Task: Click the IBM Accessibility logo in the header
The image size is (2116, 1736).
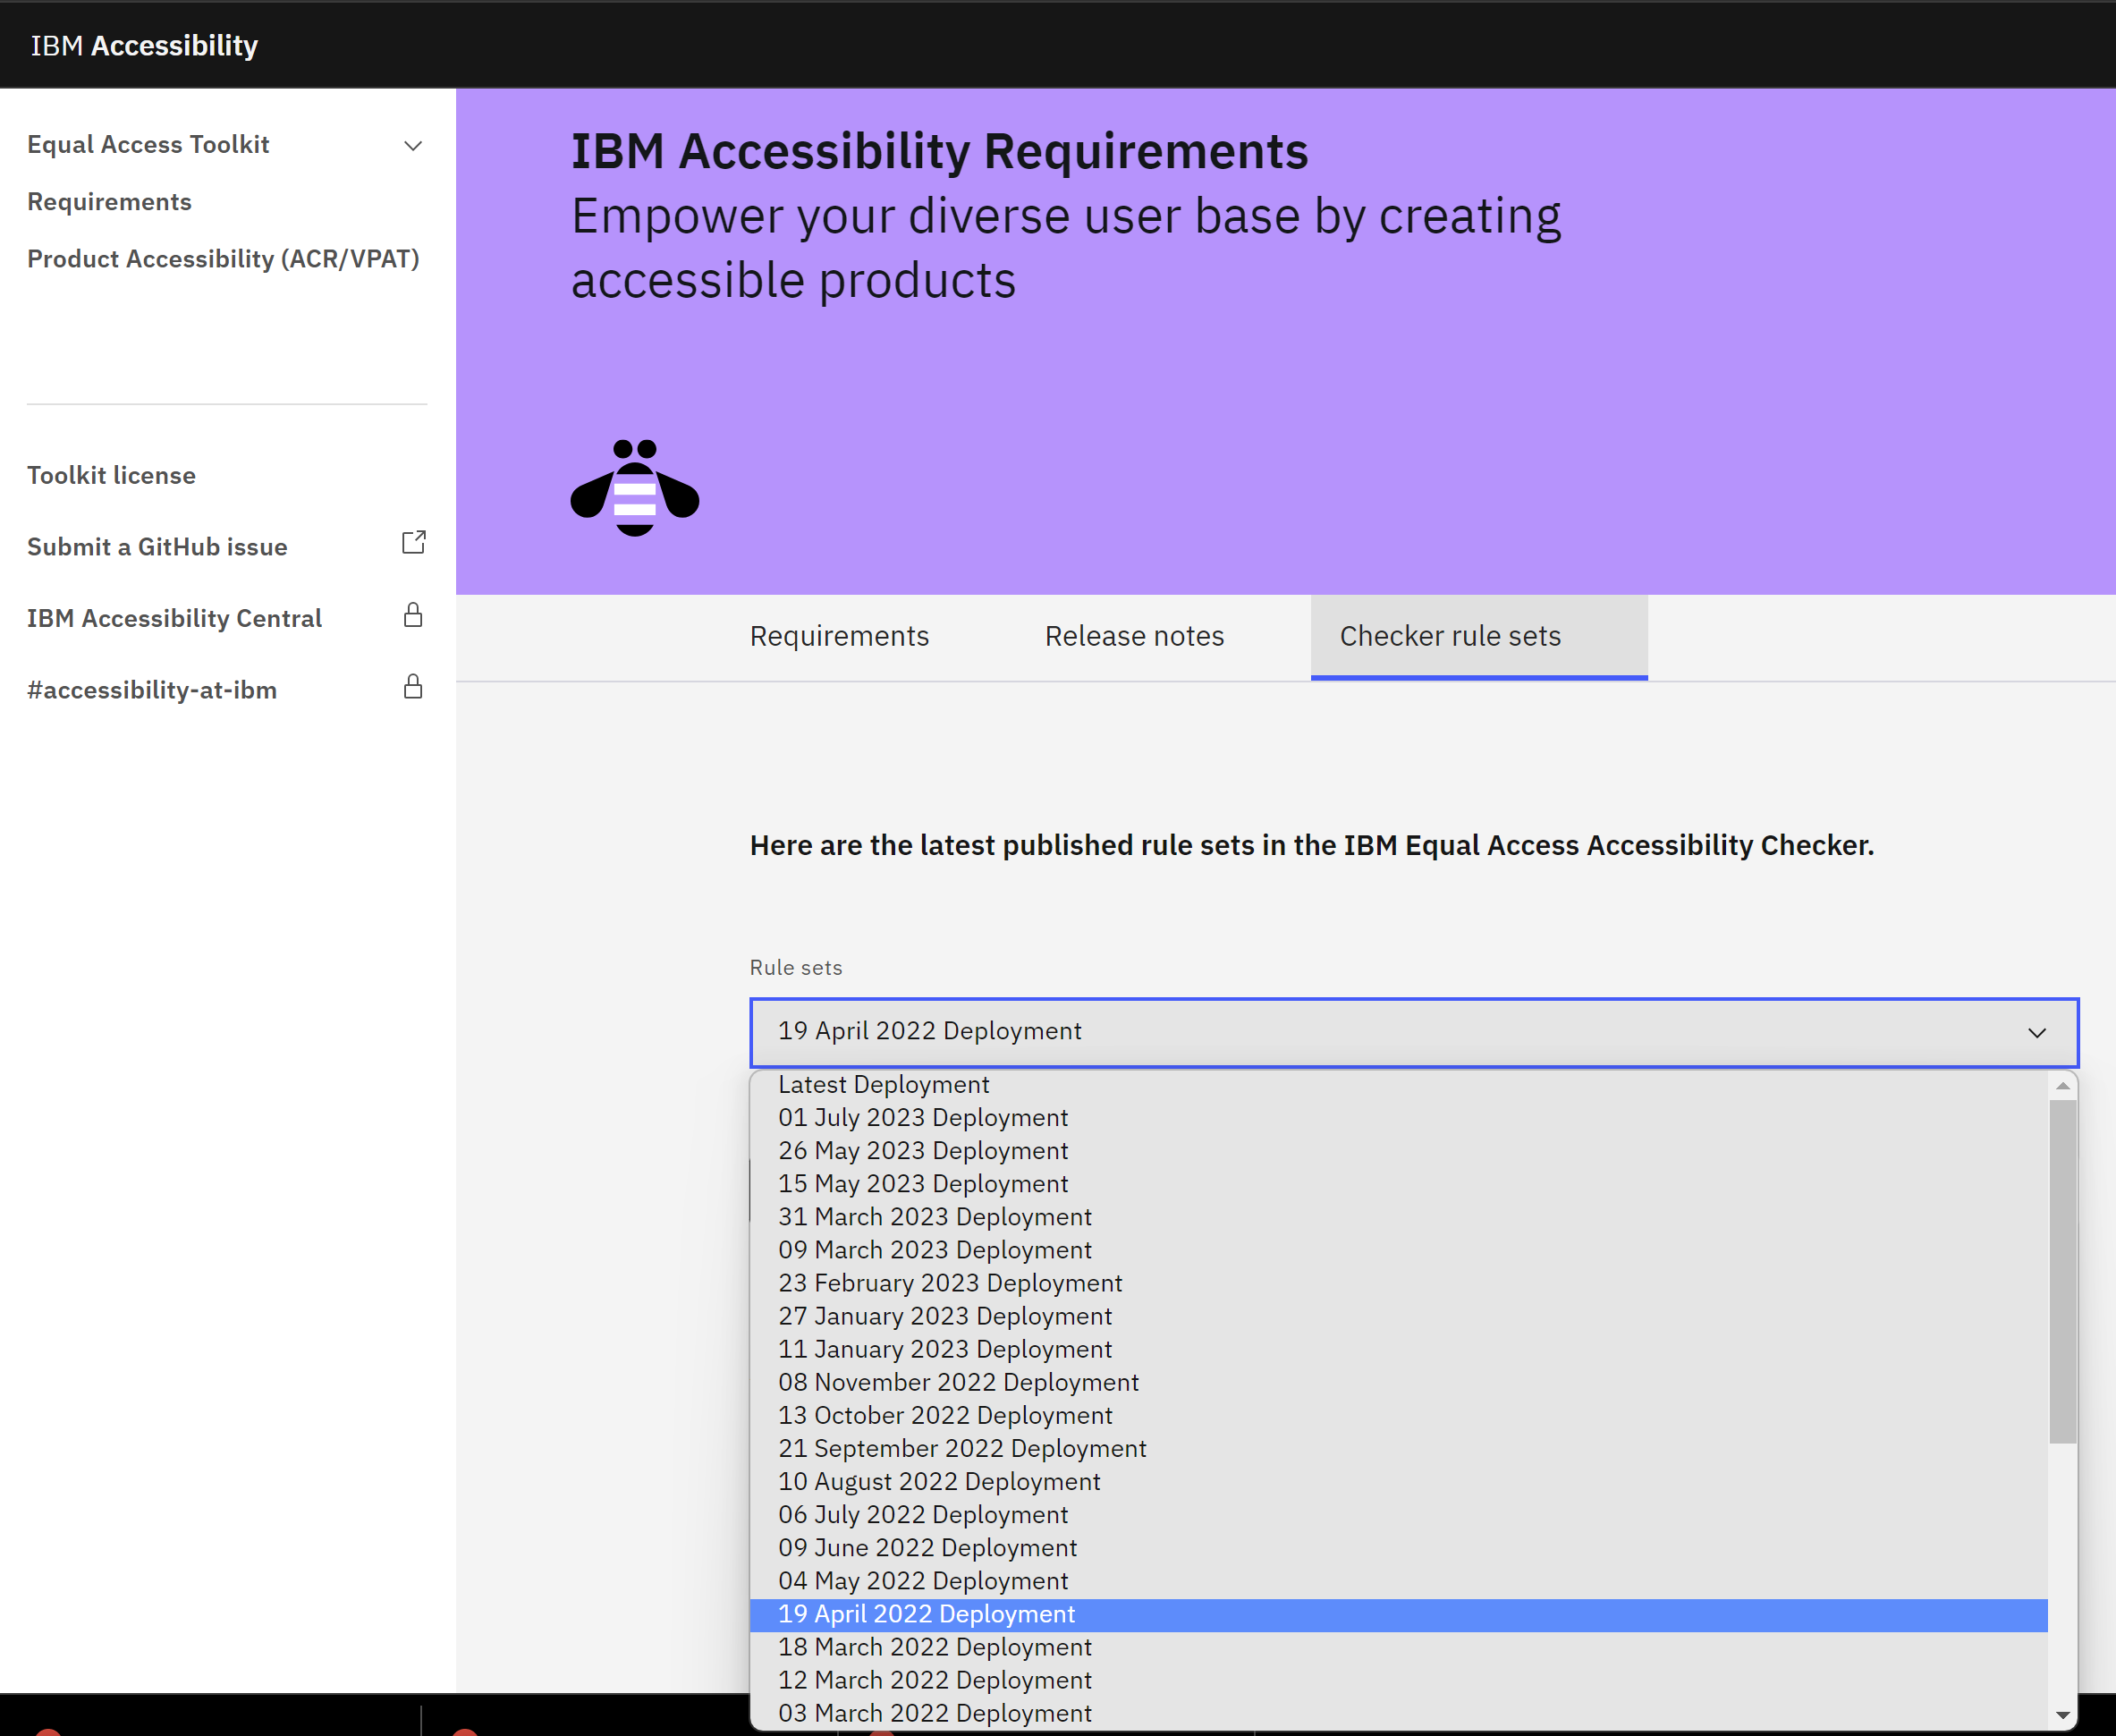Action: point(144,44)
